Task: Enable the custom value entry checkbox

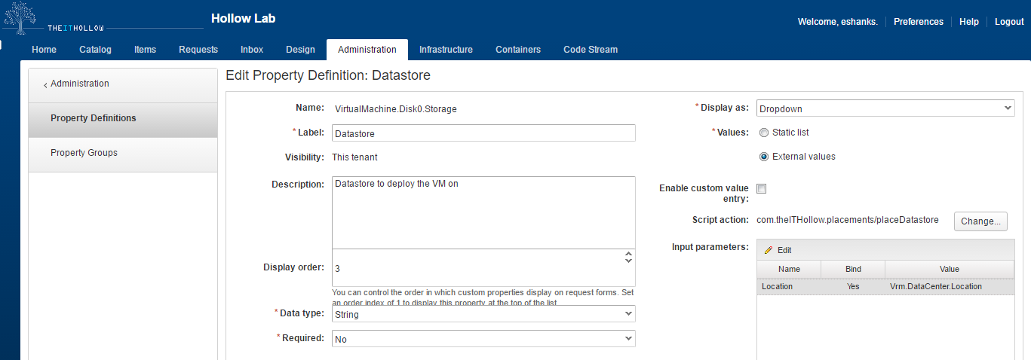Action: [x=762, y=189]
